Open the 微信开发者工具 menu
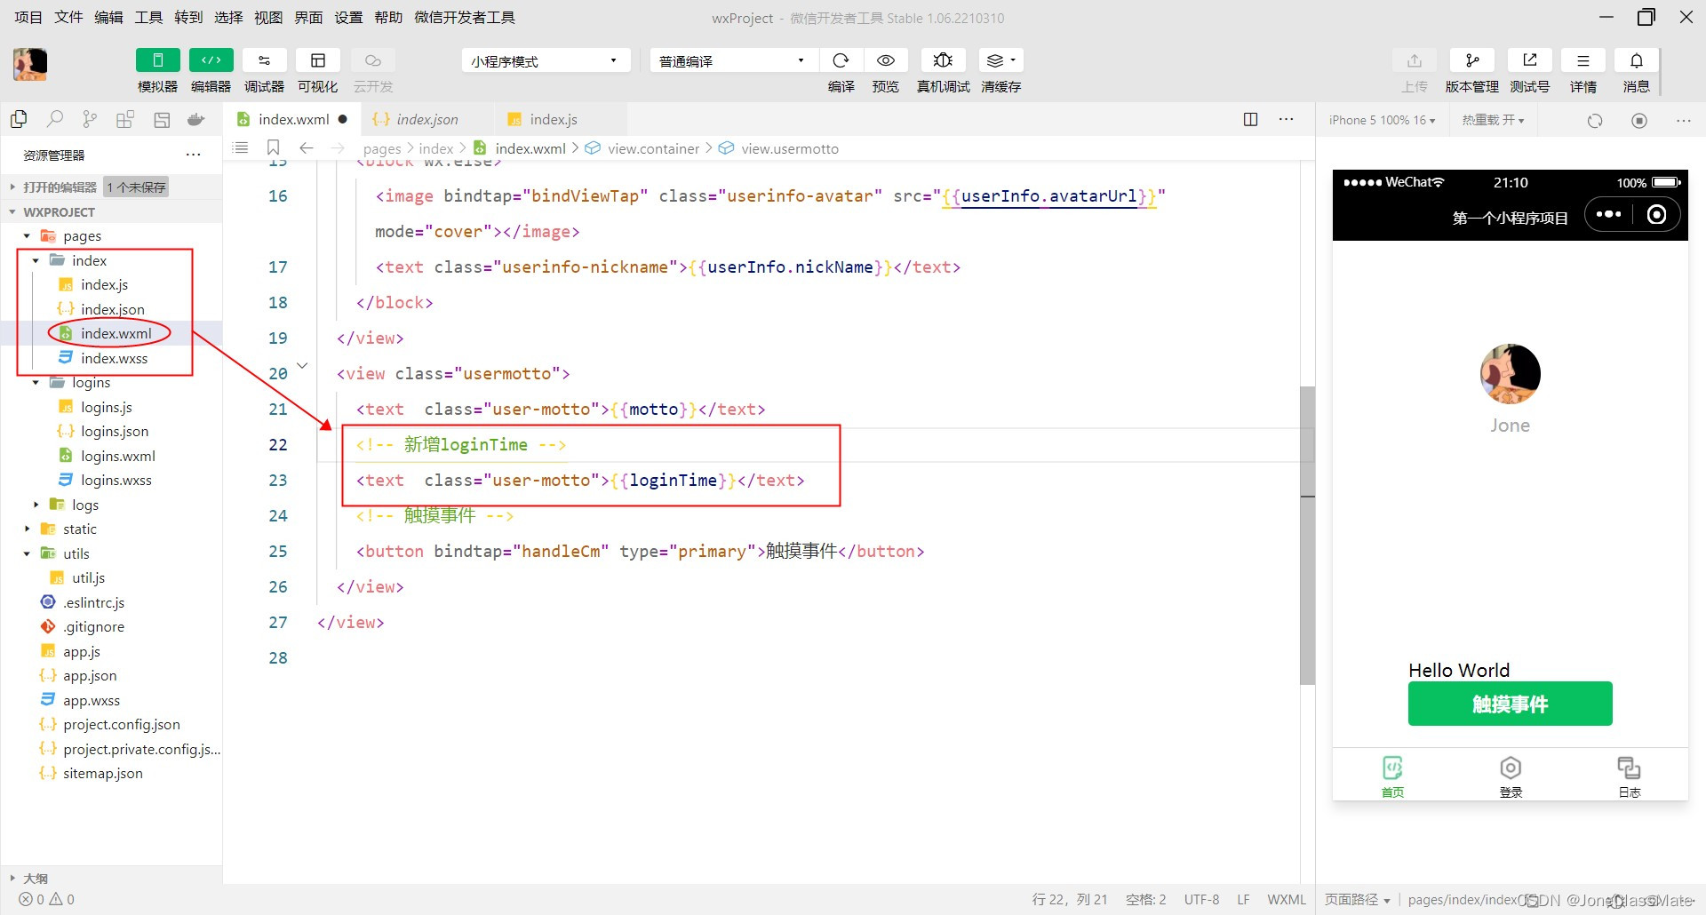The width and height of the screenshot is (1706, 915). (464, 17)
